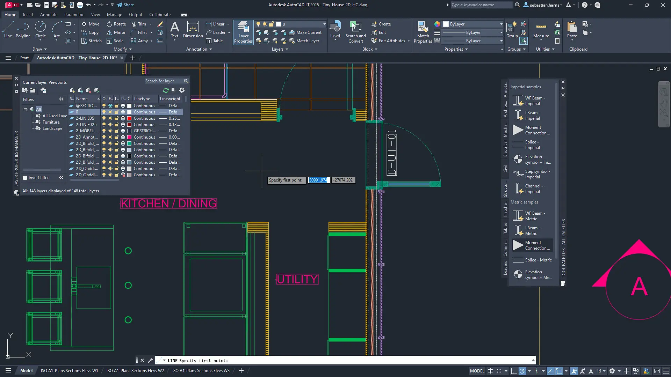Collapse the Filters pane with double chevron
The height and width of the screenshot is (377, 671).
pyautogui.click(x=61, y=99)
